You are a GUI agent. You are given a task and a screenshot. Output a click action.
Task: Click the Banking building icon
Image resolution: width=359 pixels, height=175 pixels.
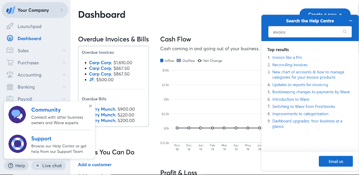pos(10,87)
